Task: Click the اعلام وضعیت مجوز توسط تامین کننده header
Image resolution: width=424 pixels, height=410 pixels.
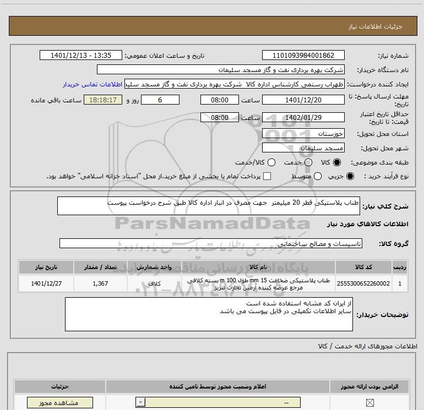Action: click(218, 386)
